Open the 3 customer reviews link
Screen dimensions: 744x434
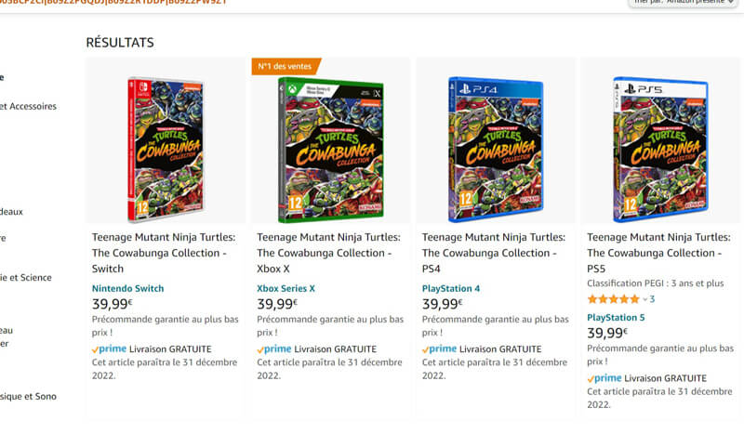point(652,299)
